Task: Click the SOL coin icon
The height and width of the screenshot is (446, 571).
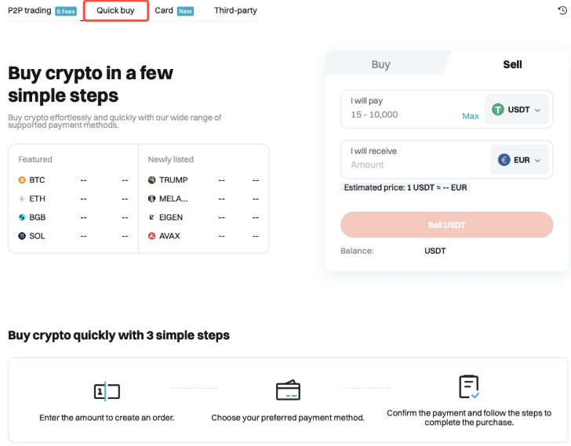Action: click(x=22, y=236)
